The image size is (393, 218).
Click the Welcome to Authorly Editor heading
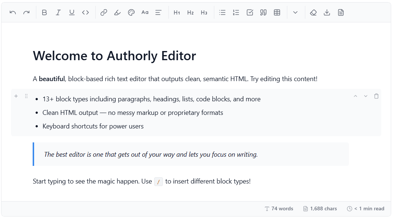[114, 56]
